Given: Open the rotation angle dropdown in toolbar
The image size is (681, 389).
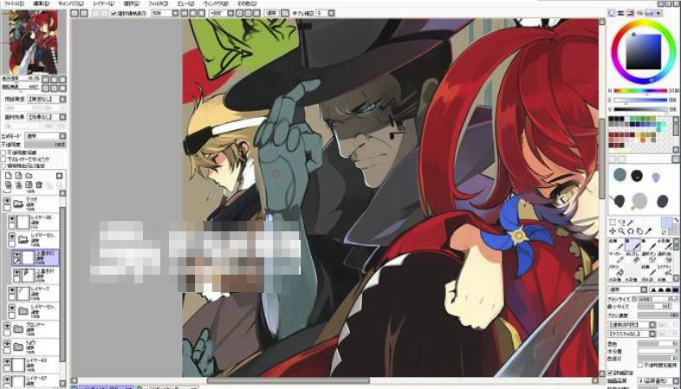Looking at the screenshot, I should (x=230, y=14).
